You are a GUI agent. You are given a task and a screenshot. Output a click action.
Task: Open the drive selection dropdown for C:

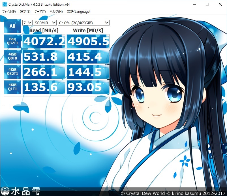[83, 23]
